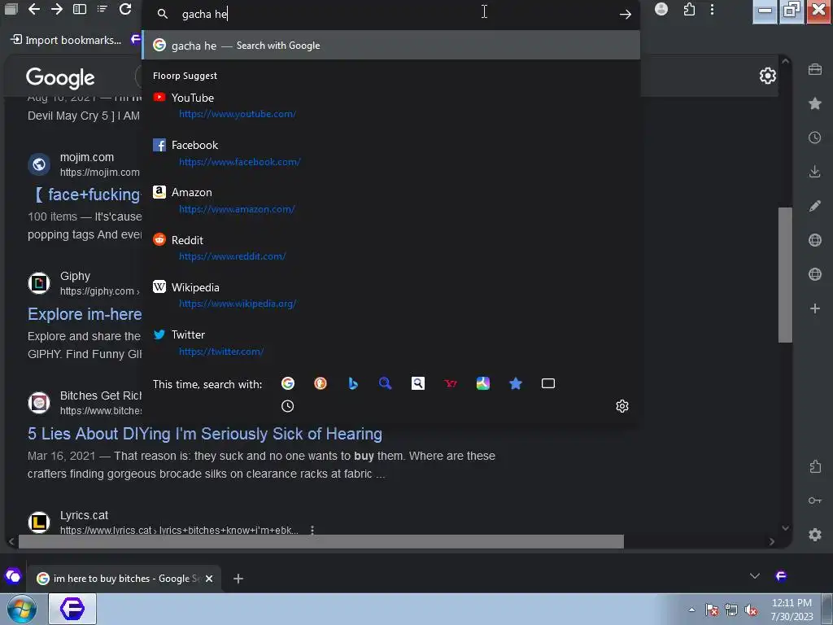This screenshot has height=625, width=833.
Task: Open the Action Center flag icon
Action: pyautogui.click(x=712, y=610)
